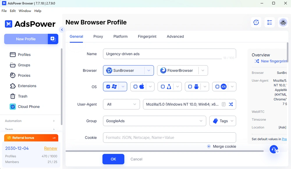Click the floating support headset icon

coord(274,149)
